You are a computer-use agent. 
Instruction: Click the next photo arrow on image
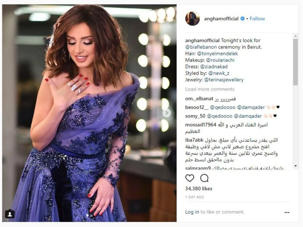coord(166,113)
